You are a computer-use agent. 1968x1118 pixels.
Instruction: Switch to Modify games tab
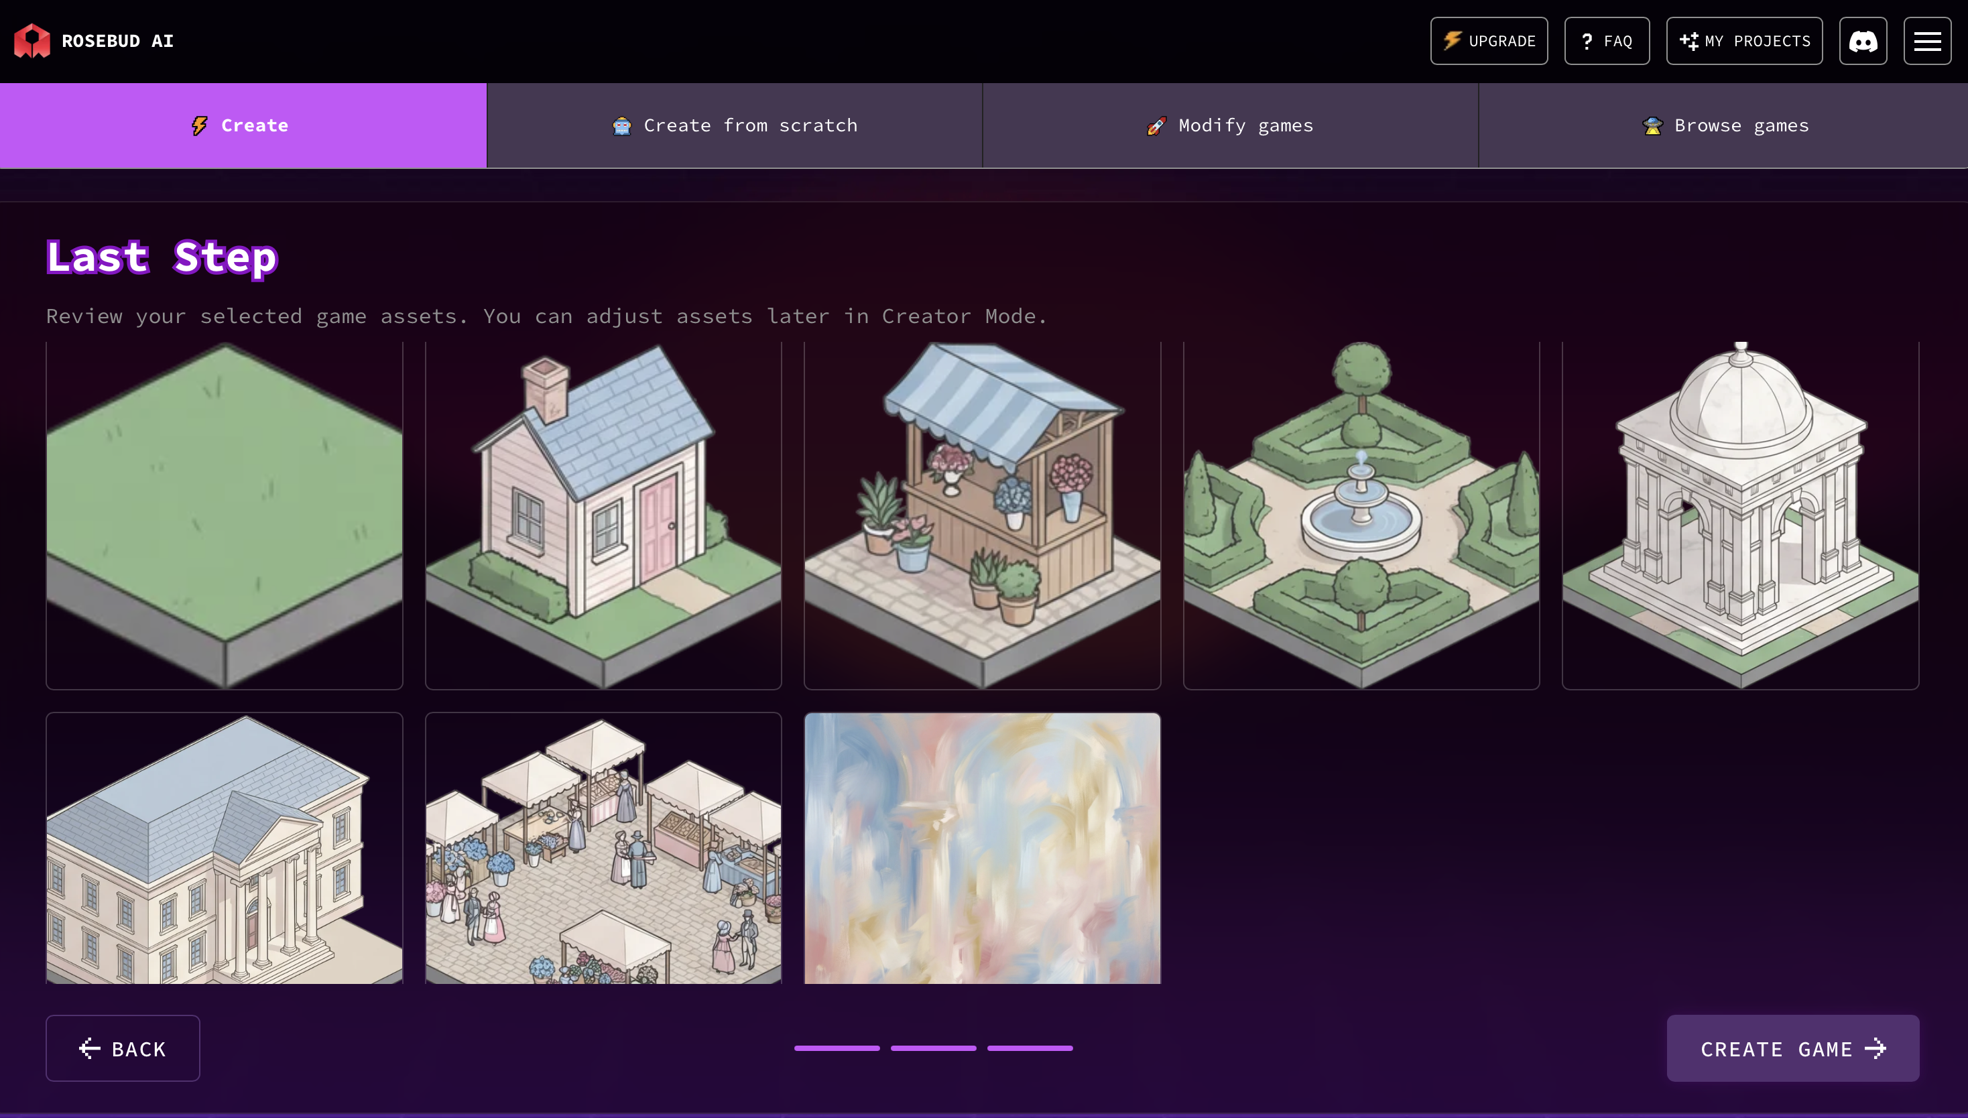pos(1229,125)
